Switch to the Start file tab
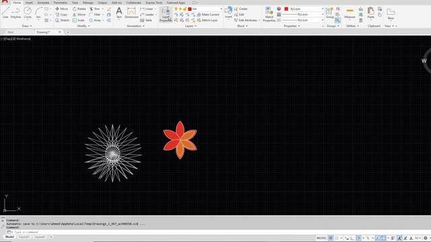431x242 pixels. coord(11,32)
